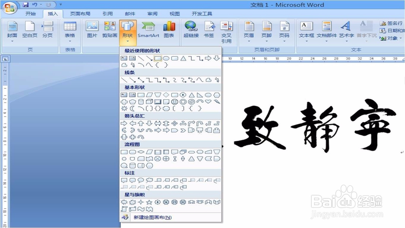Switch to the 引用 tab
The image size is (405, 228).
(x=107, y=14)
